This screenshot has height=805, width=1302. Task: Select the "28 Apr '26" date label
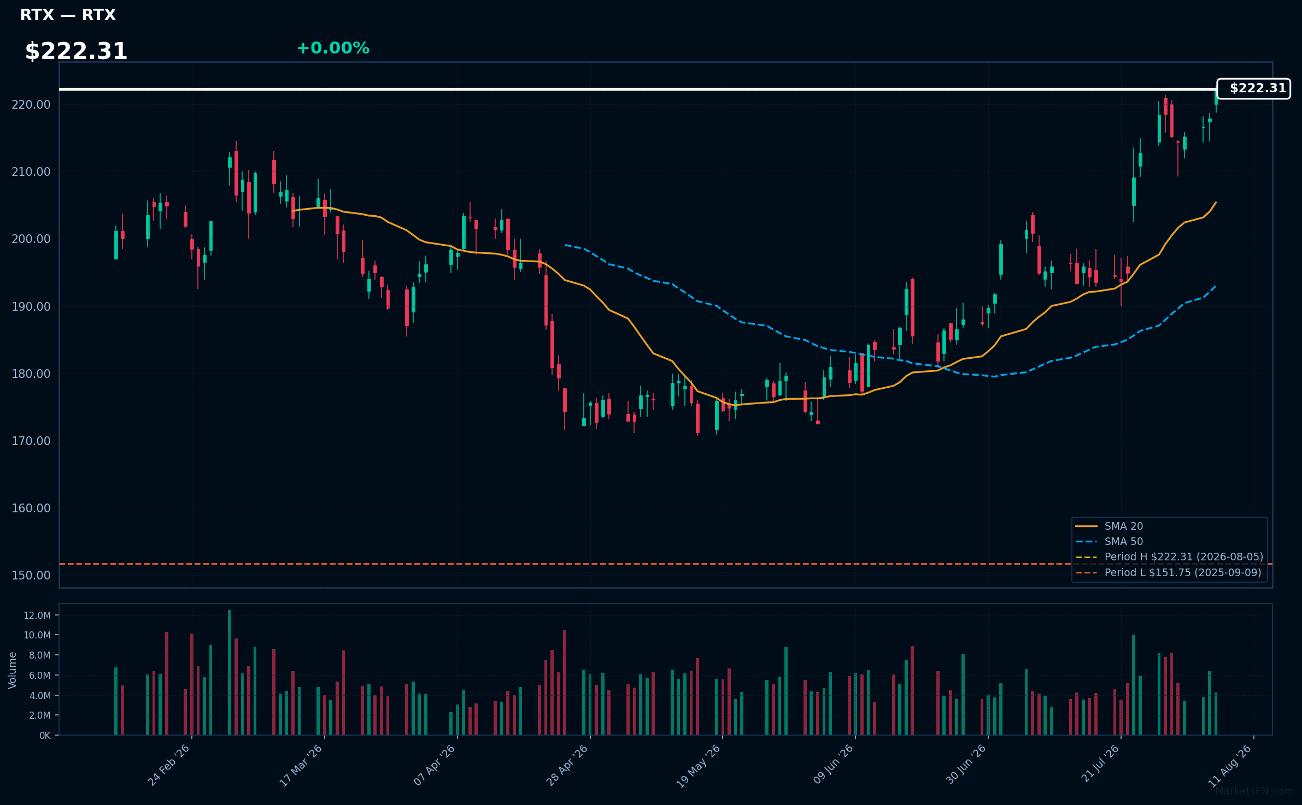pyautogui.click(x=567, y=765)
